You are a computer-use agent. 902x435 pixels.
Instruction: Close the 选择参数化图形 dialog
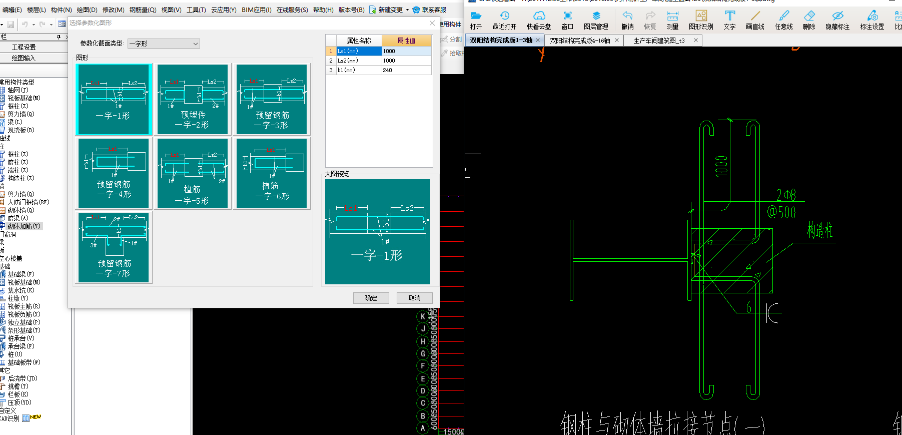(432, 23)
